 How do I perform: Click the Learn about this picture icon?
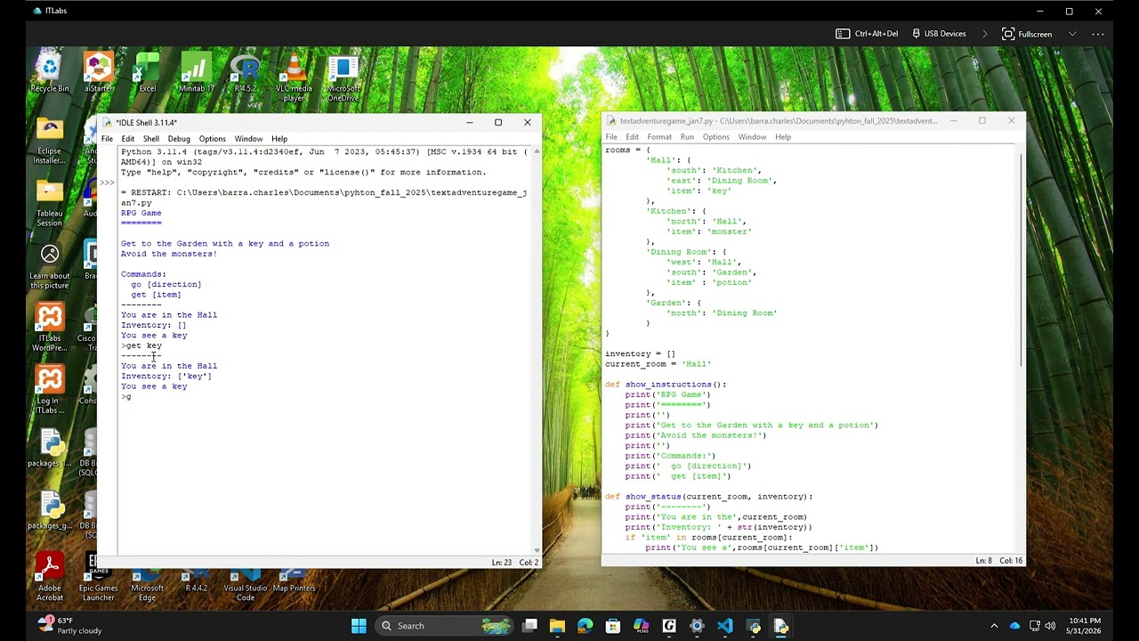tap(50, 266)
